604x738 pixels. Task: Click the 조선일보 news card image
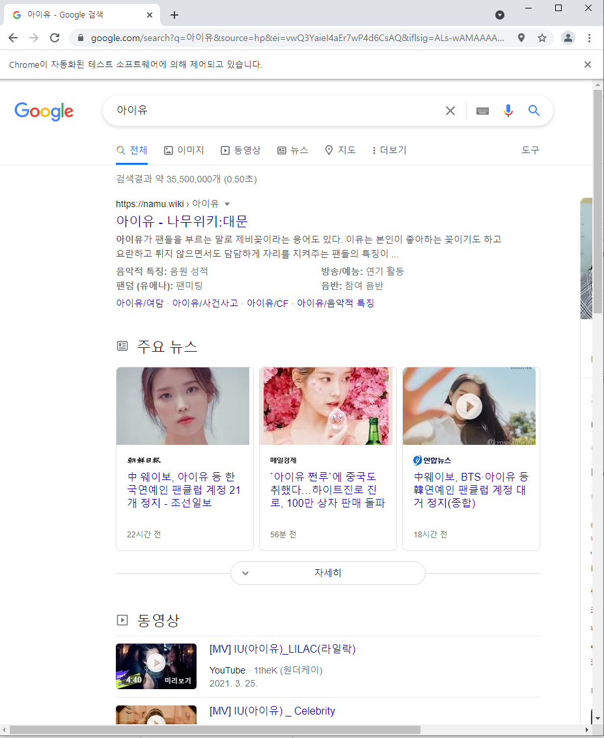(182, 406)
